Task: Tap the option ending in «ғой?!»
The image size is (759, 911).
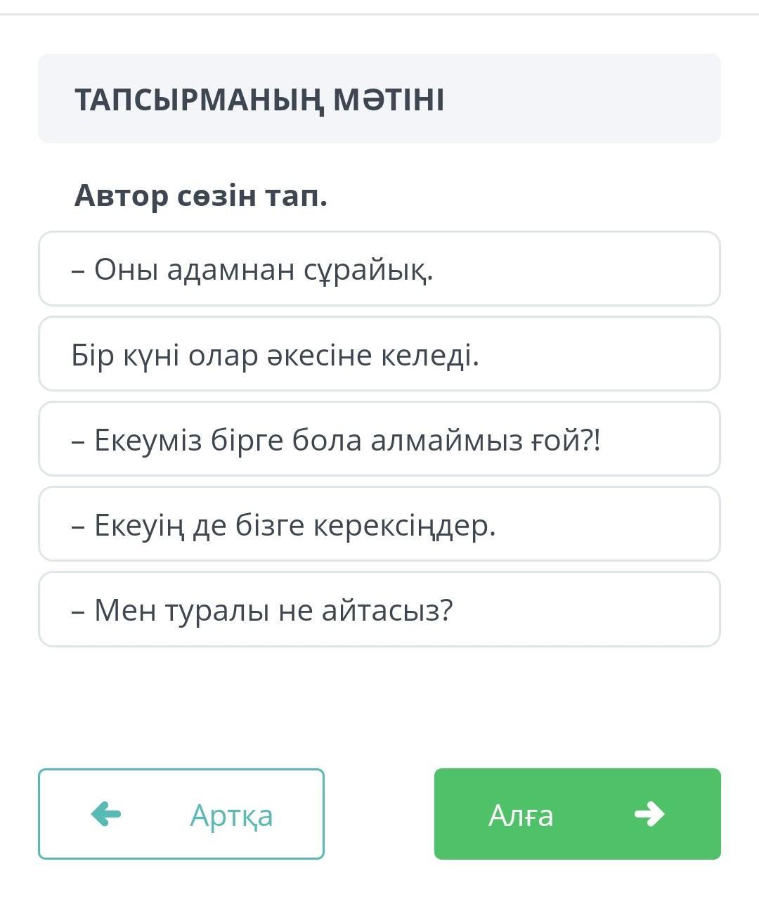Action: [x=379, y=439]
